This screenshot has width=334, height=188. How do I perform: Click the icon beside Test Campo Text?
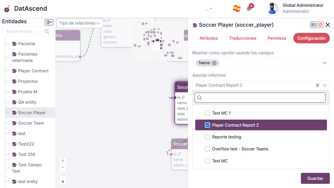click(14, 165)
